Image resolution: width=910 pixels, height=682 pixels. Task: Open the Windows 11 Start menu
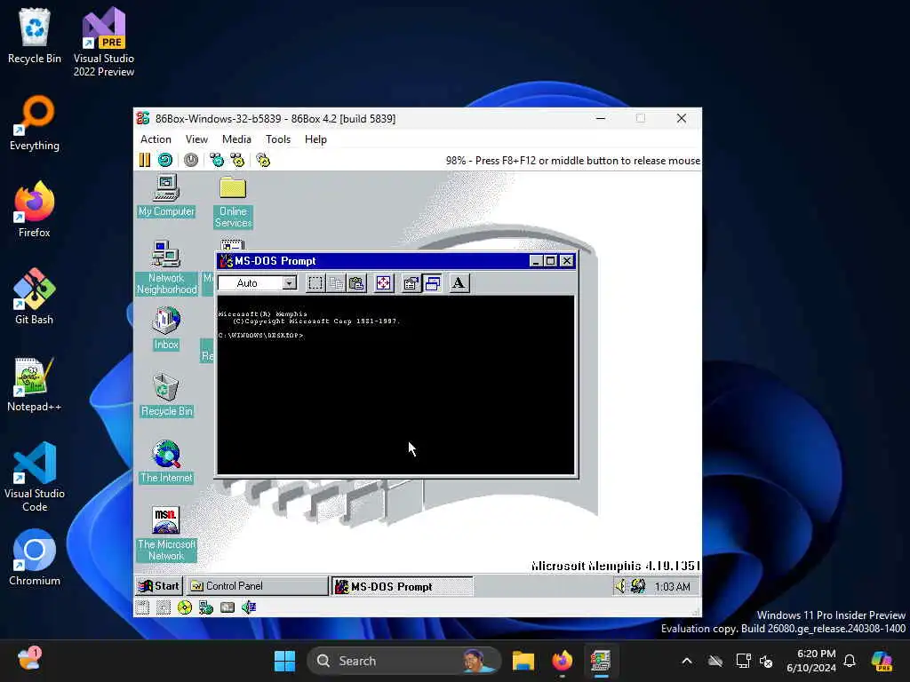(x=284, y=661)
